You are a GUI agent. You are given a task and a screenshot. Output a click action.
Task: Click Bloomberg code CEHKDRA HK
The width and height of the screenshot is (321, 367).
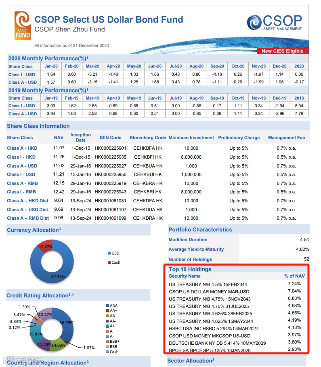click(x=148, y=218)
